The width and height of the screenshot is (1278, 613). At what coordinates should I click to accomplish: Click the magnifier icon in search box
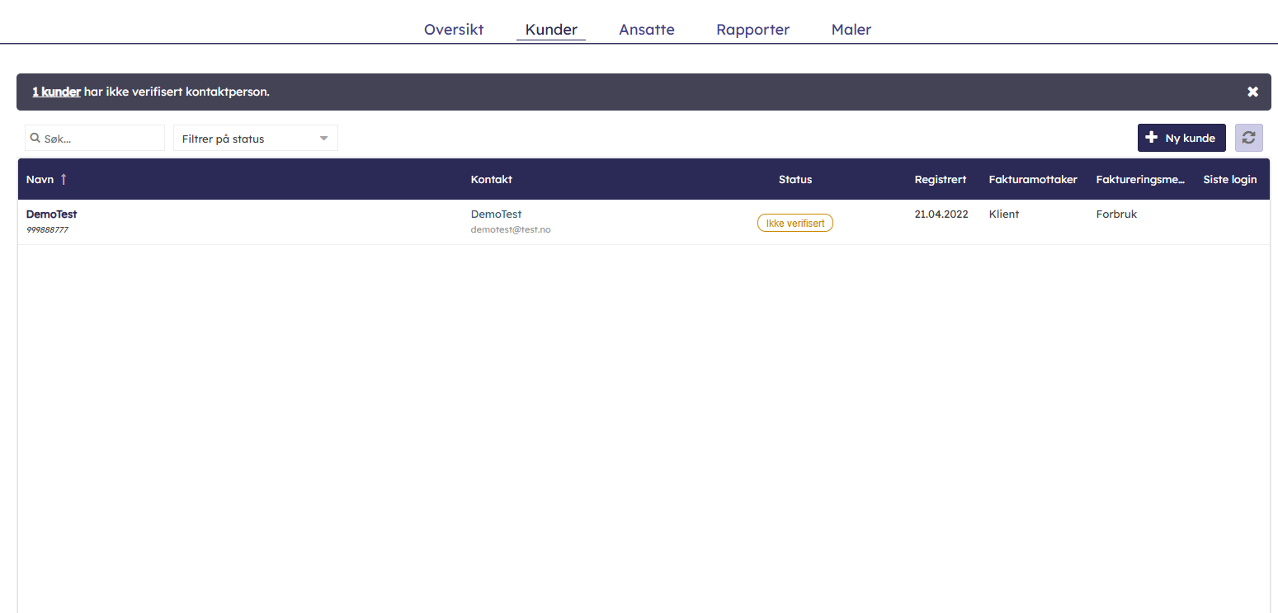click(35, 139)
